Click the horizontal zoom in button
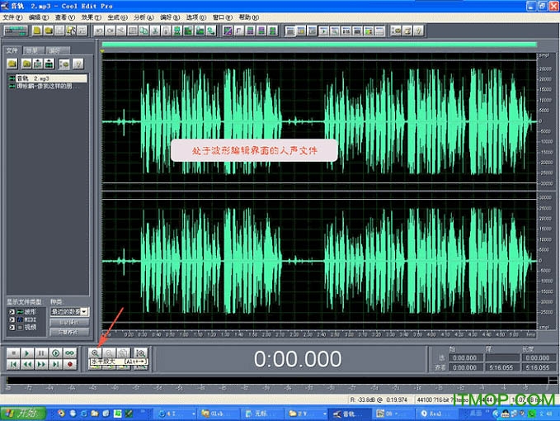The image size is (560, 421). click(x=95, y=352)
